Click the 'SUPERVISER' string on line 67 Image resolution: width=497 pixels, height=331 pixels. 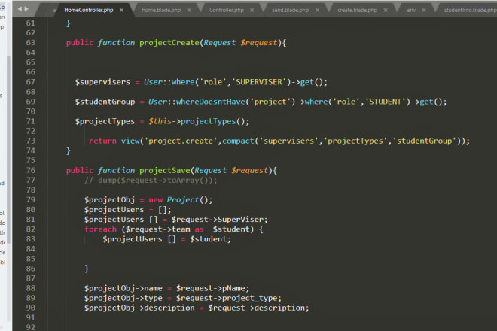click(x=259, y=82)
